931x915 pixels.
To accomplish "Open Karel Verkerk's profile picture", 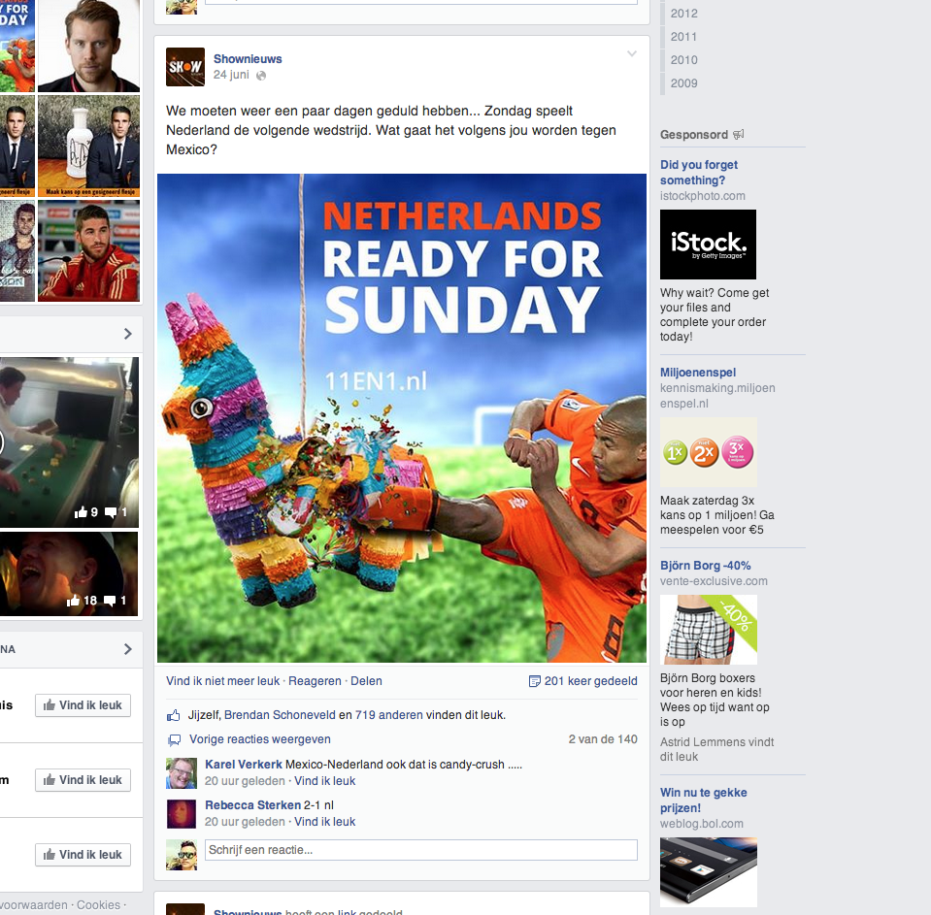I will [x=182, y=773].
